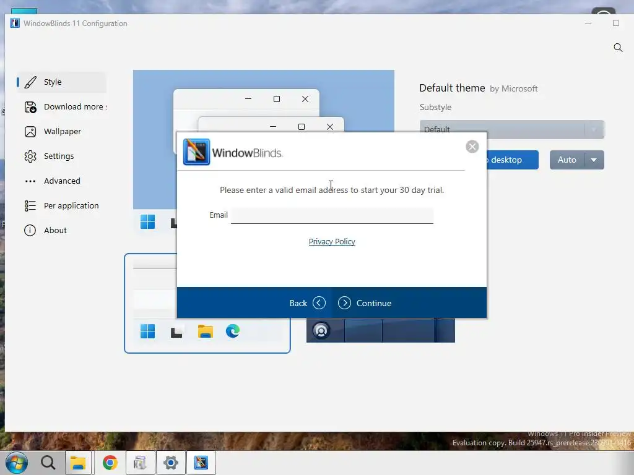Minimize the WindowBlinds Configuration window
This screenshot has height=475, width=634.
coord(588,24)
